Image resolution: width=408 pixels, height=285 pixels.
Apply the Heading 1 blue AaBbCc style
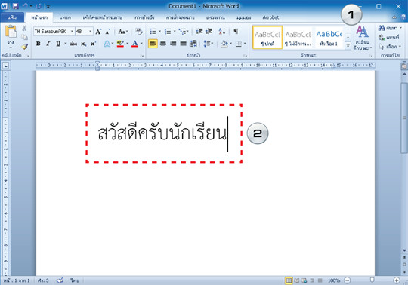point(329,38)
